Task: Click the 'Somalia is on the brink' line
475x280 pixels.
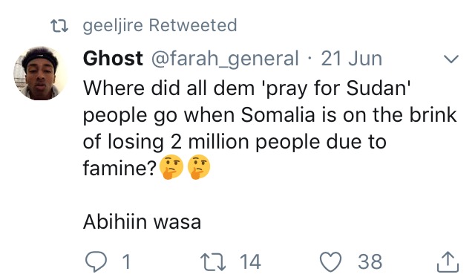Action: coord(349,115)
